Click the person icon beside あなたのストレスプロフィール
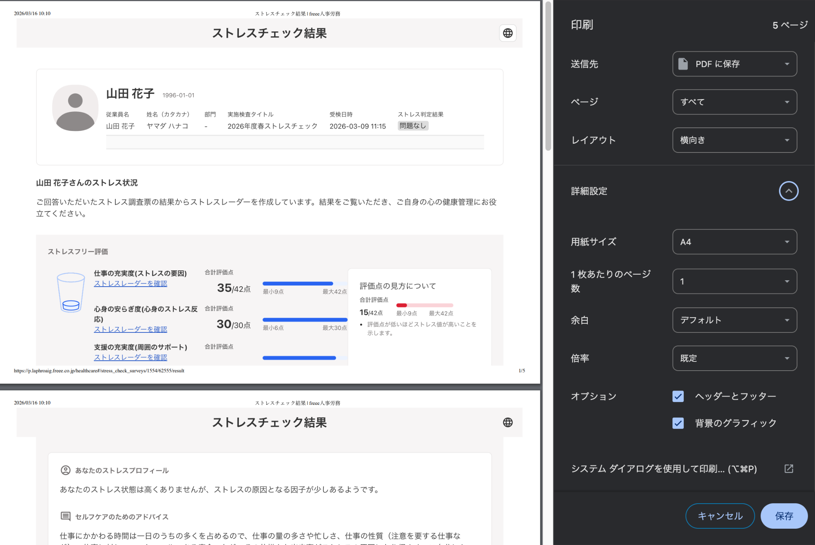Image resolution: width=815 pixels, height=545 pixels. (x=65, y=470)
